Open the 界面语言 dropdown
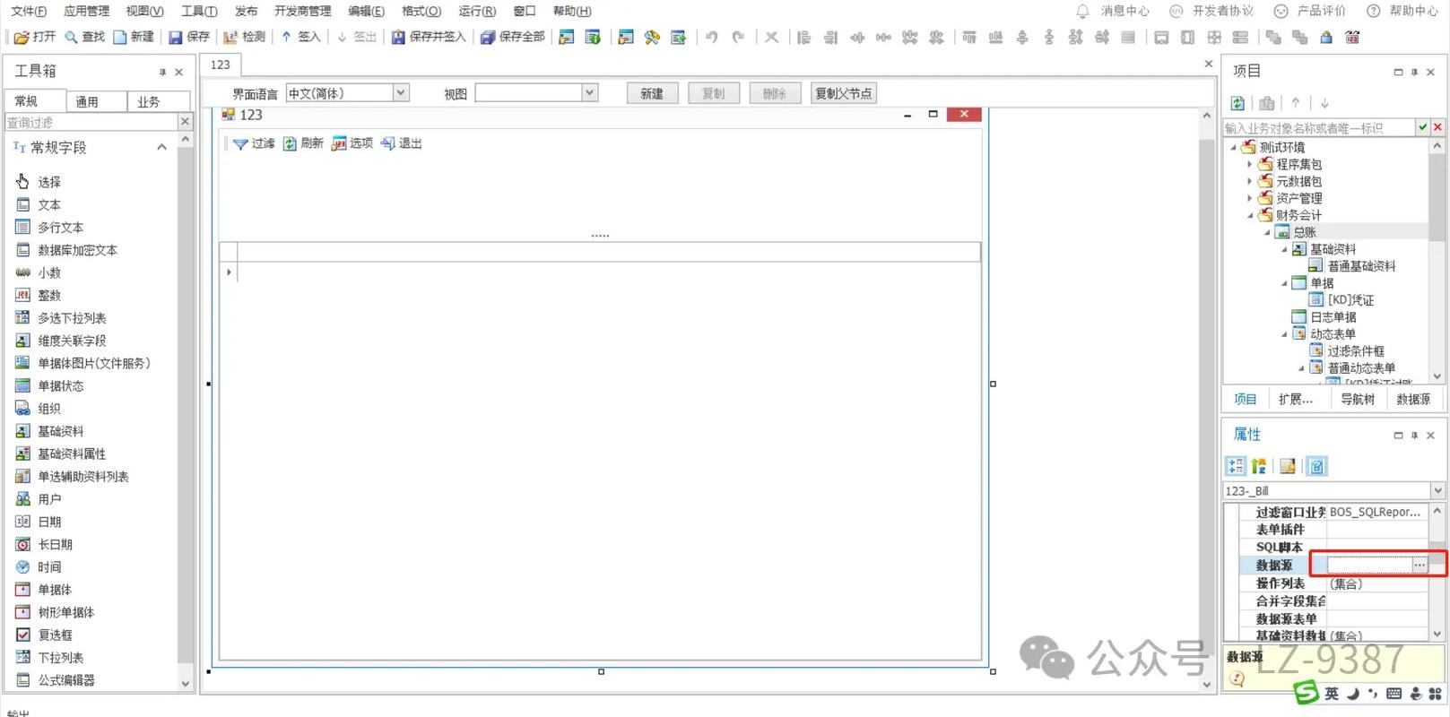Image resolution: width=1450 pixels, height=717 pixels. point(401,93)
